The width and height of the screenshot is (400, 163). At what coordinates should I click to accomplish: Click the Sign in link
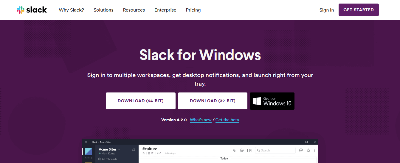point(327,10)
